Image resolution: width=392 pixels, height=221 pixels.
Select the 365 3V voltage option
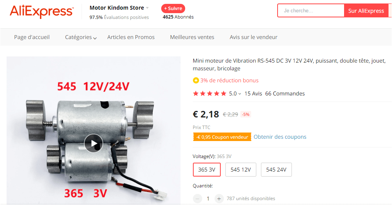click(x=207, y=170)
